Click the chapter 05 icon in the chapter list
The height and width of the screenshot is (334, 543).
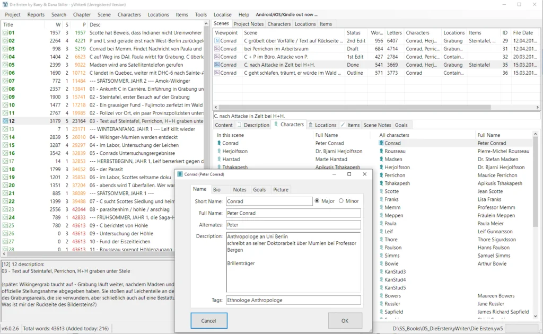tap(5, 65)
